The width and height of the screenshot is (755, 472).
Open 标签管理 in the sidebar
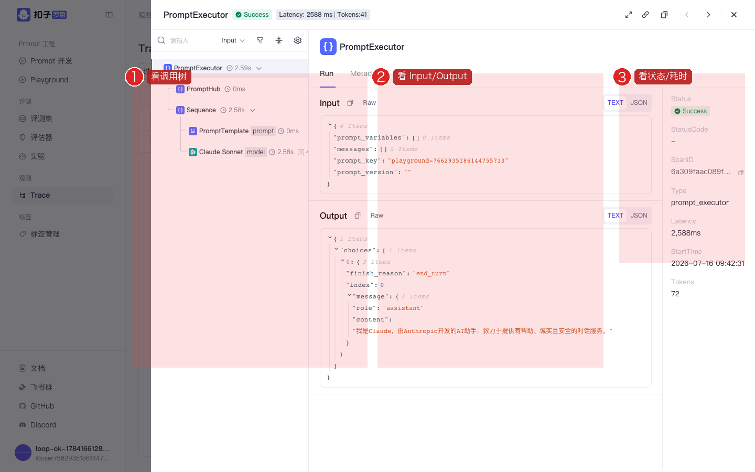pos(63,234)
